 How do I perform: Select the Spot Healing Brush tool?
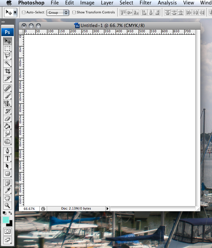coord(8,88)
